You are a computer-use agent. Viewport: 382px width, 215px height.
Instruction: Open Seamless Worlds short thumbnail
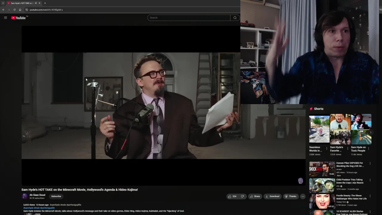319,129
